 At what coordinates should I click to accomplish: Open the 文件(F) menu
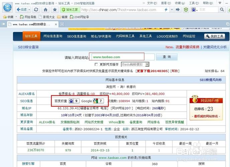pyautogui.click(x=152, y=3)
